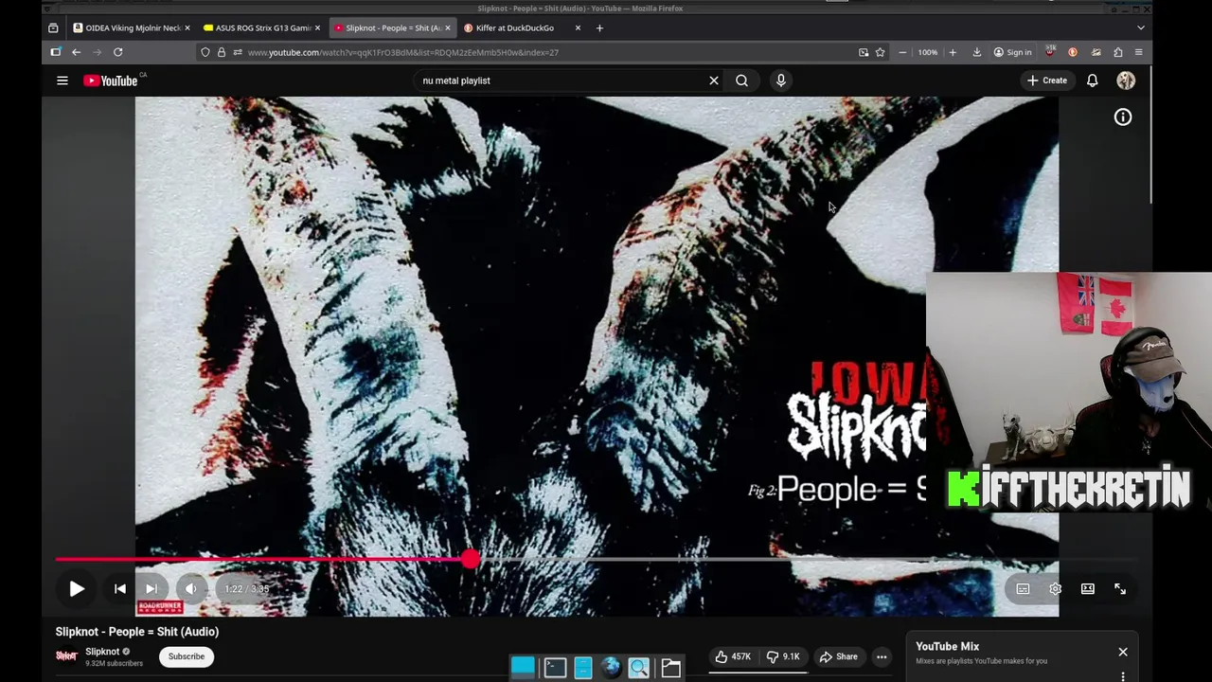Open the Slipknot channel name link

pyautogui.click(x=102, y=652)
